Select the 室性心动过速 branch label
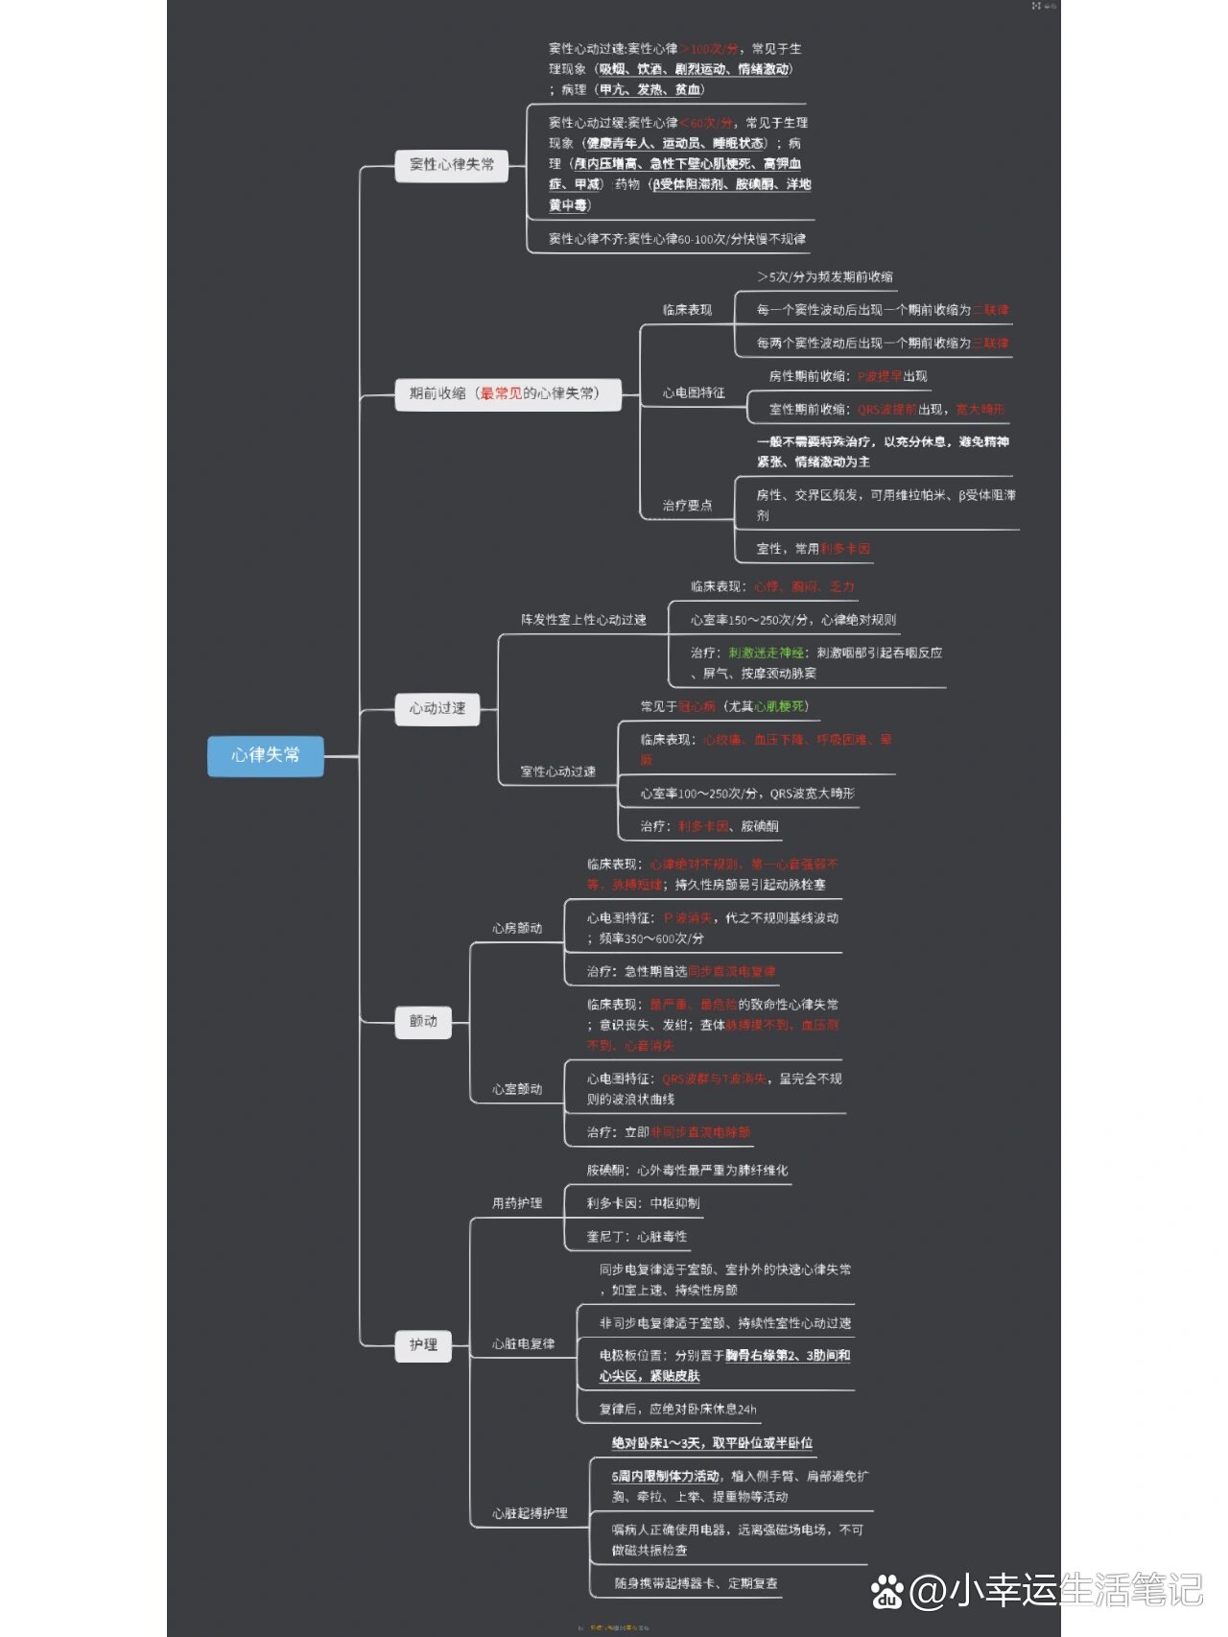This screenshot has width=1228, height=1637. click(x=557, y=771)
